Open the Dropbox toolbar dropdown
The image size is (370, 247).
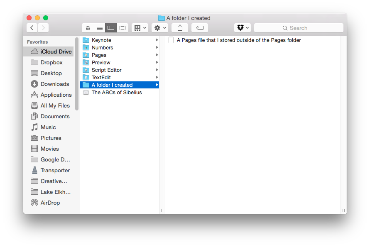[243, 28]
